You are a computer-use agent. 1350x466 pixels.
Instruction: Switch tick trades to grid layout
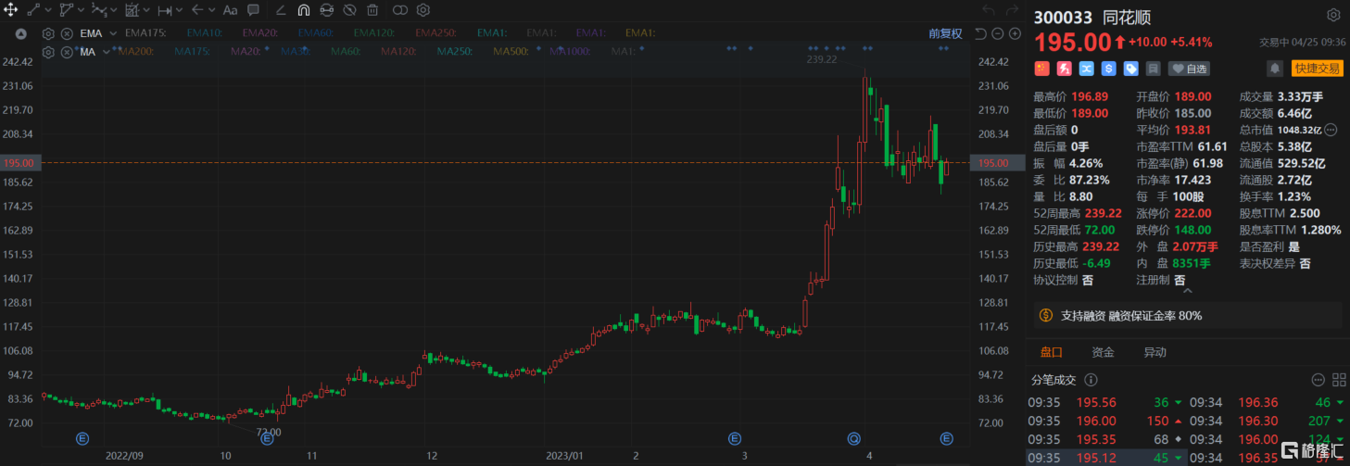click(x=1338, y=380)
